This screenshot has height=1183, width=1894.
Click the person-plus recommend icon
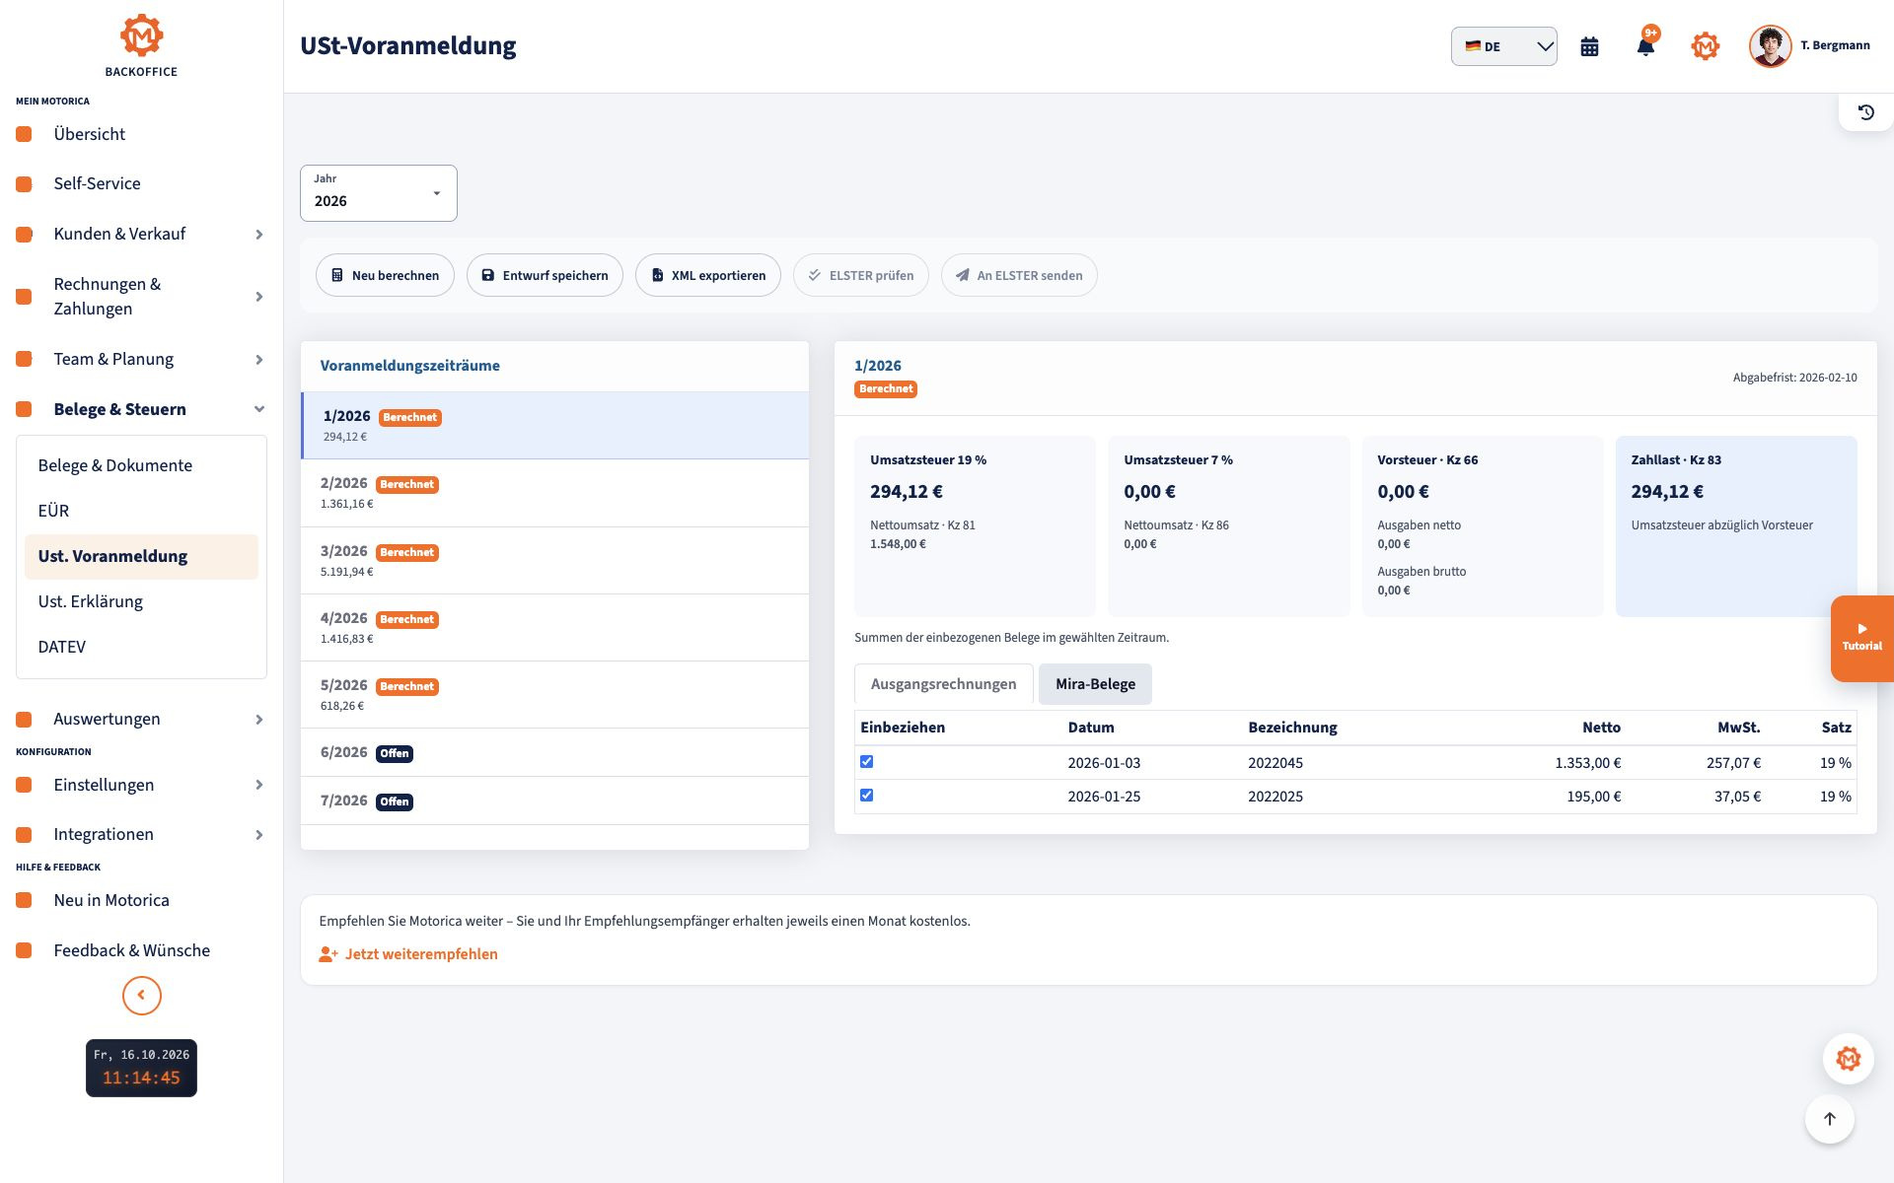(328, 954)
